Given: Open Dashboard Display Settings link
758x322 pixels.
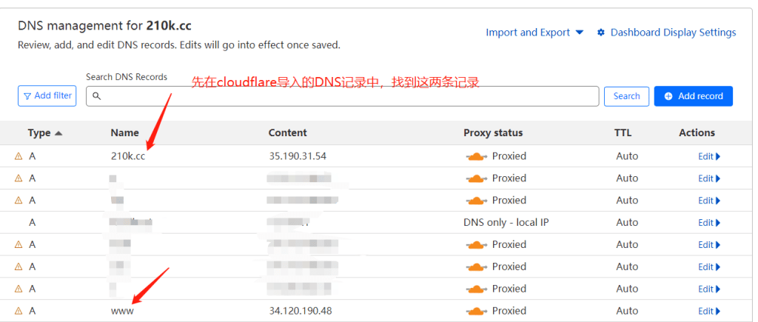Looking at the screenshot, I should click(673, 33).
